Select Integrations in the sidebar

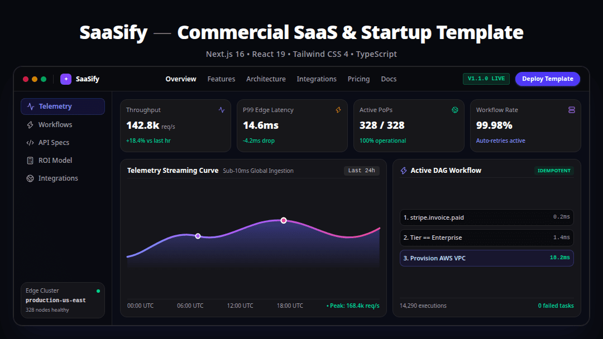pos(63,178)
